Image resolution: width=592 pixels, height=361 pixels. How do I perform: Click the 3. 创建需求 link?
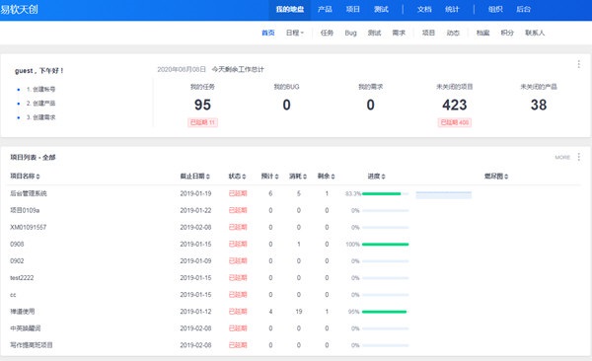point(40,117)
